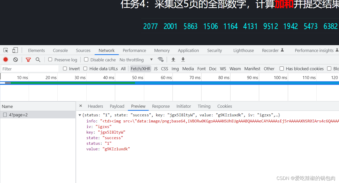Import HAR file with upload icon
The height and width of the screenshot is (183, 339).
pyautogui.click(x=173, y=60)
